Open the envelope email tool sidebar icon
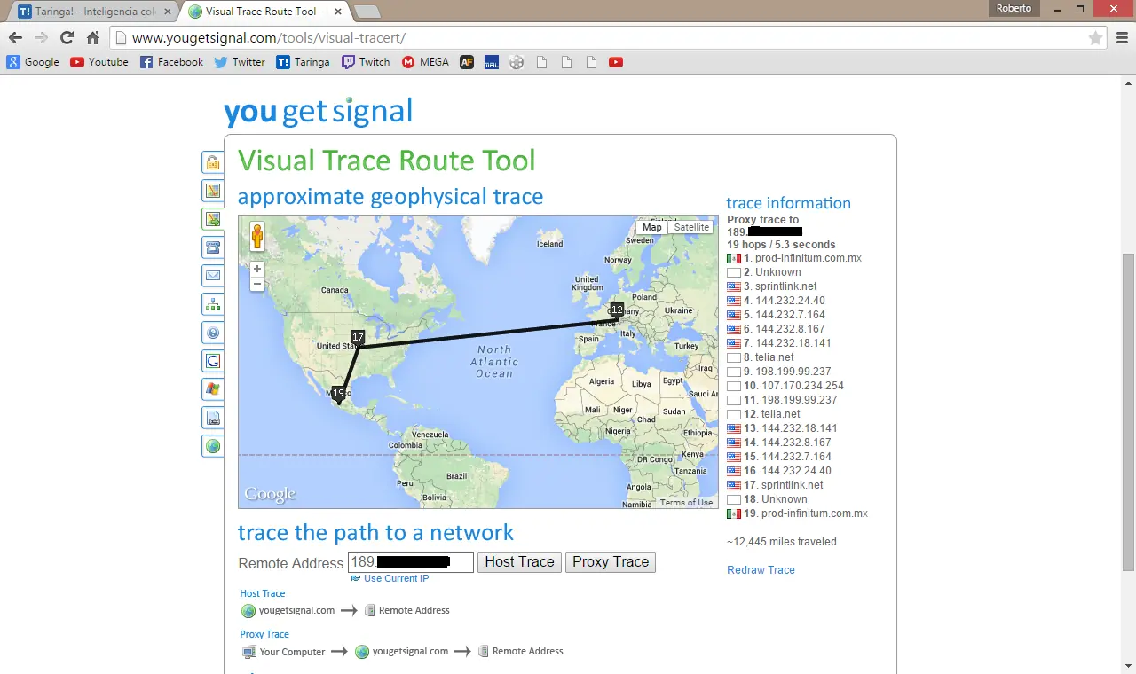This screenshot has height=674, width=1136. (x=213, y=276)
